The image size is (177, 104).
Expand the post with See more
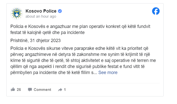click(108, 73)
